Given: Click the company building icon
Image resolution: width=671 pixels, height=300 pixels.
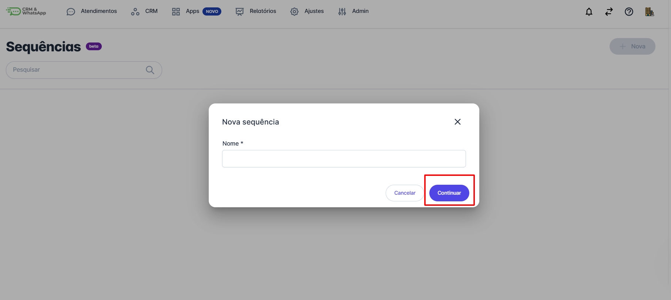Looking at the screenshot, I should (x=649, y=12).
